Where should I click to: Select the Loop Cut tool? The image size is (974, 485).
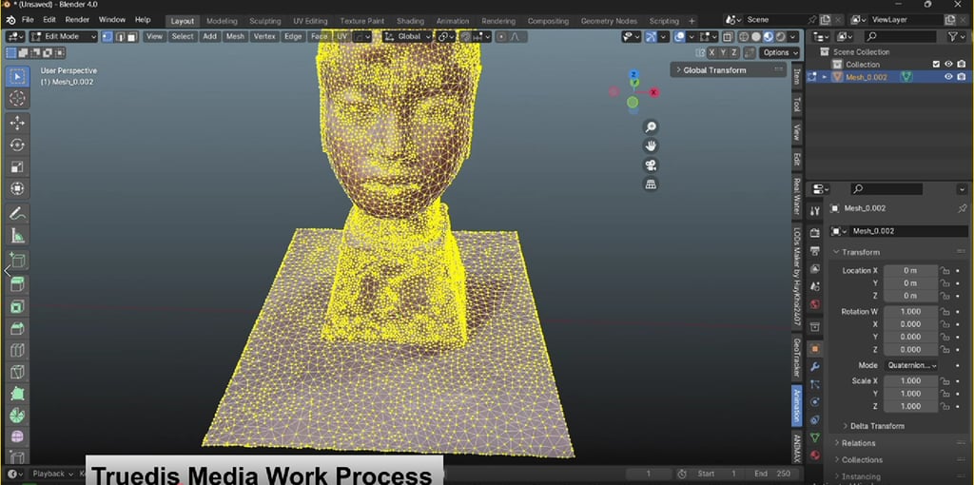click(x=17, y=350)
